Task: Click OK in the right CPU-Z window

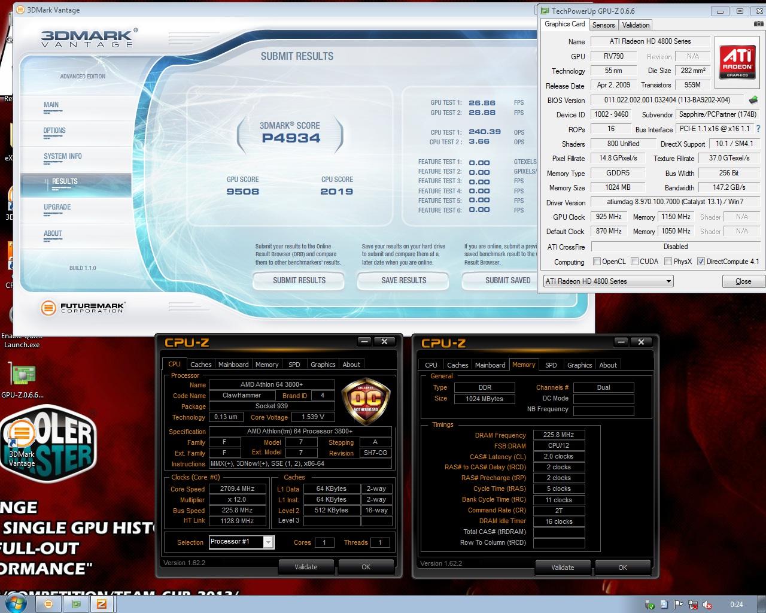Action: point(623,568)
